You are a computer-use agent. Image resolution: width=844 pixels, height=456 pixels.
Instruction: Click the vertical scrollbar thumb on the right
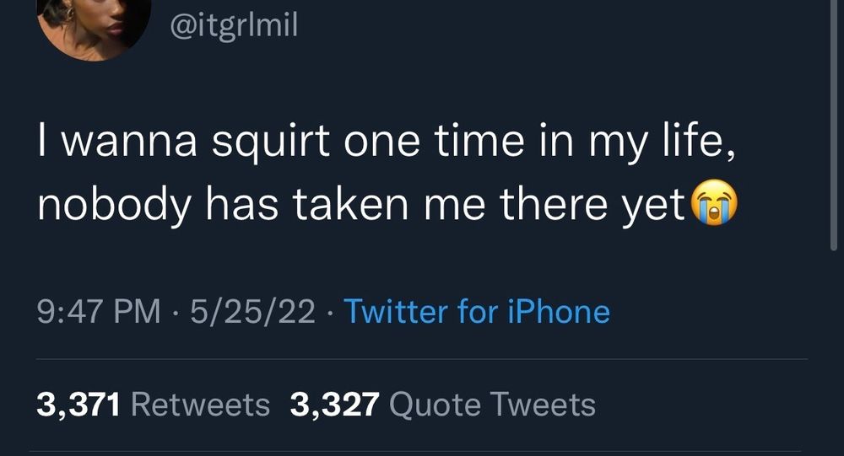click(834, 125)
